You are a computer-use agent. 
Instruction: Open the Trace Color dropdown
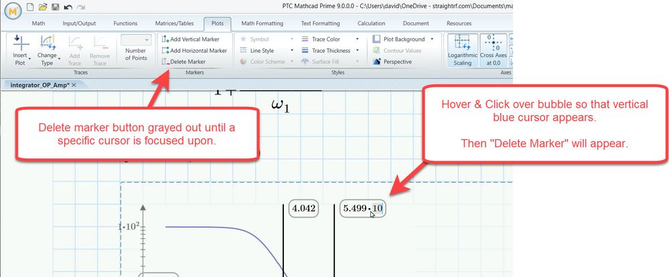[357, 39]
